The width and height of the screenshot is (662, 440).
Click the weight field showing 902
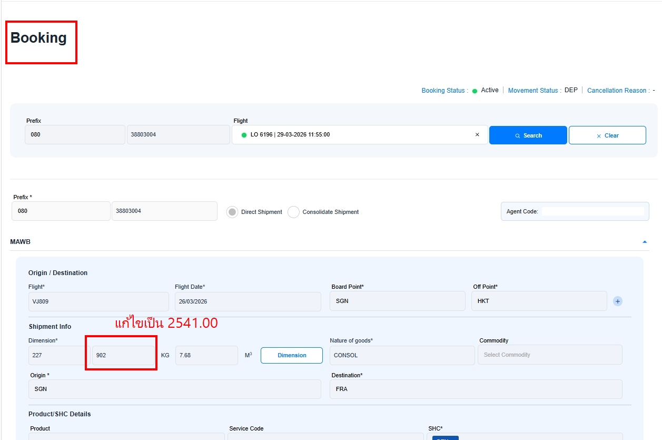coord(123,355)
